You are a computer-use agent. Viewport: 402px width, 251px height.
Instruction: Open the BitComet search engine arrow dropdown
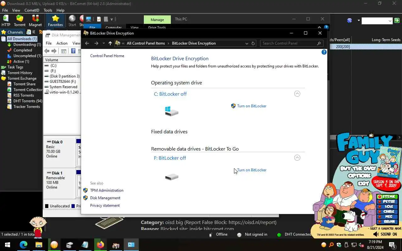pyautogui.click(x=359, y=21)
